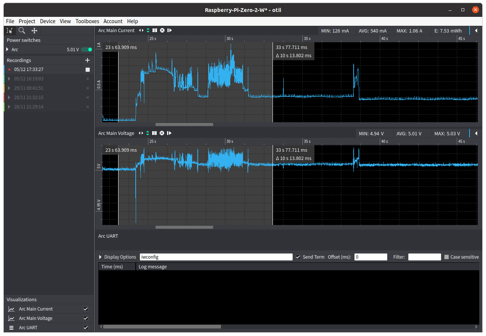Enable Case sensitive checkbox
The width and height of the screenshot is (486, 336).
point(446,257)
